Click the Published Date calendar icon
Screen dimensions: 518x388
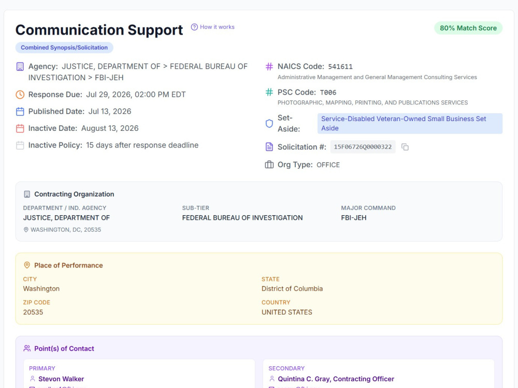(x=20, y=112)
